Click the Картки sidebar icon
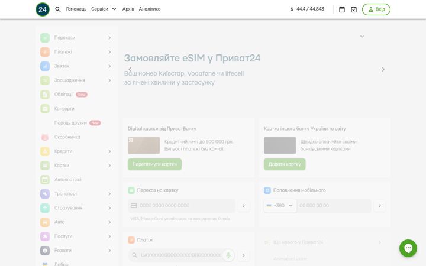The height and width of the screenshot is (266, 426). [x=45, y=166]
